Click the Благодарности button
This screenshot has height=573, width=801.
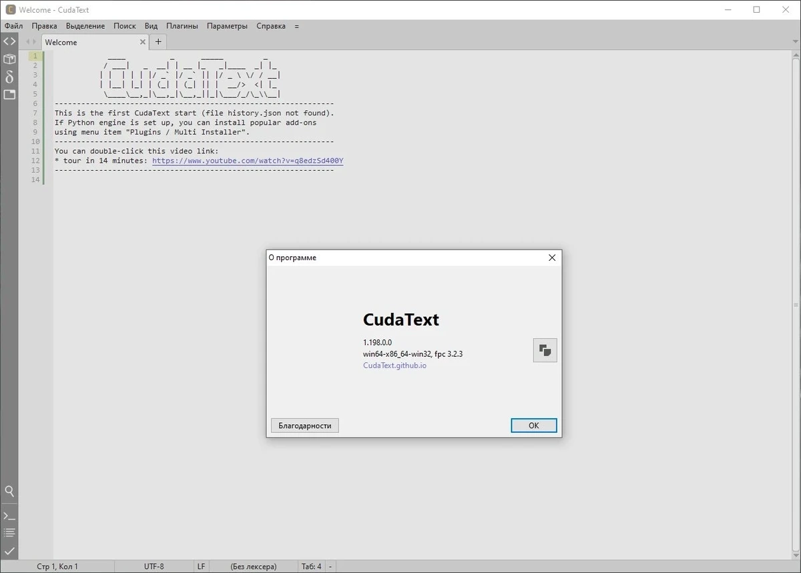(305, 426)
